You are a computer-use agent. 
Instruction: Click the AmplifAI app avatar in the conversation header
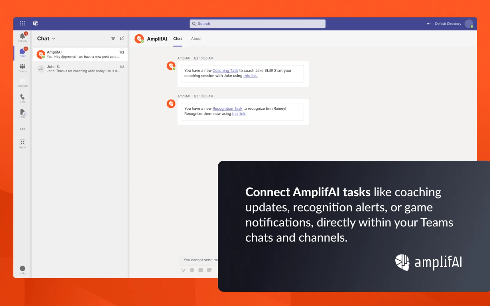pyautogui.click(x=139, y=39)
